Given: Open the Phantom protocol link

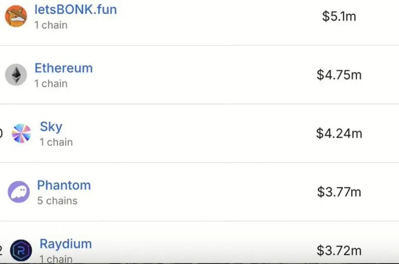Looking at the screenshot, I should click(64, 185).
